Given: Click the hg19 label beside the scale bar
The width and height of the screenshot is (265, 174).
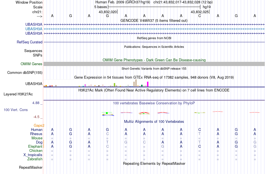Looking at the screenshot, I should coord(207,7).
